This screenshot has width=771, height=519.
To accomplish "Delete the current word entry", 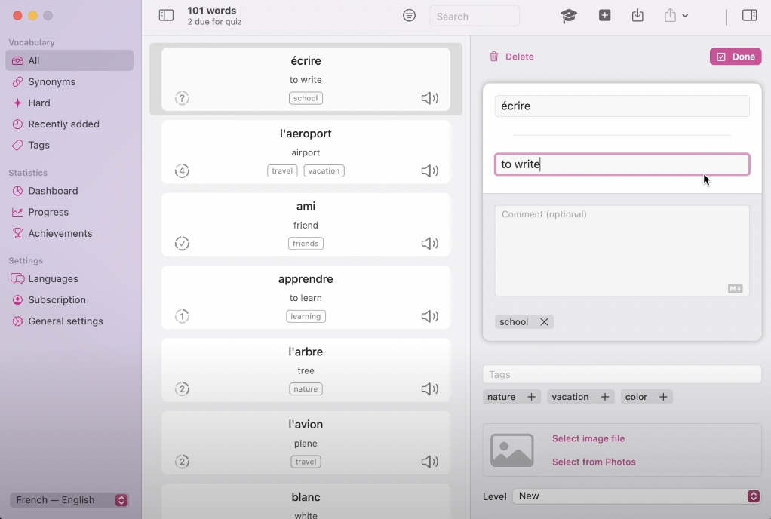I will [x=511, y=57].
